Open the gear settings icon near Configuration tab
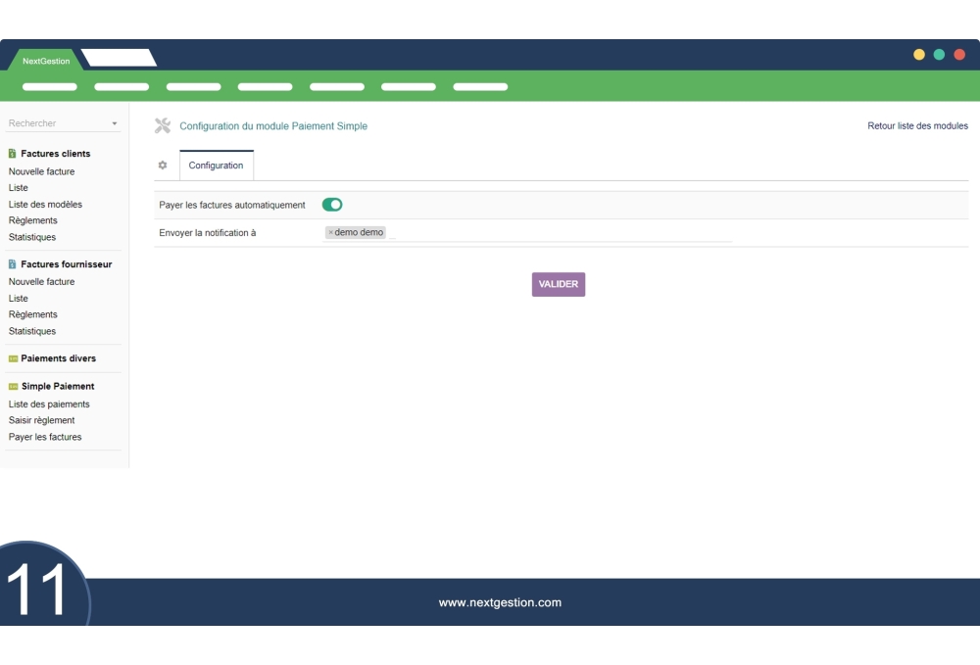The width and height of the screenshot is (980, 665). [x=163, y=166]
